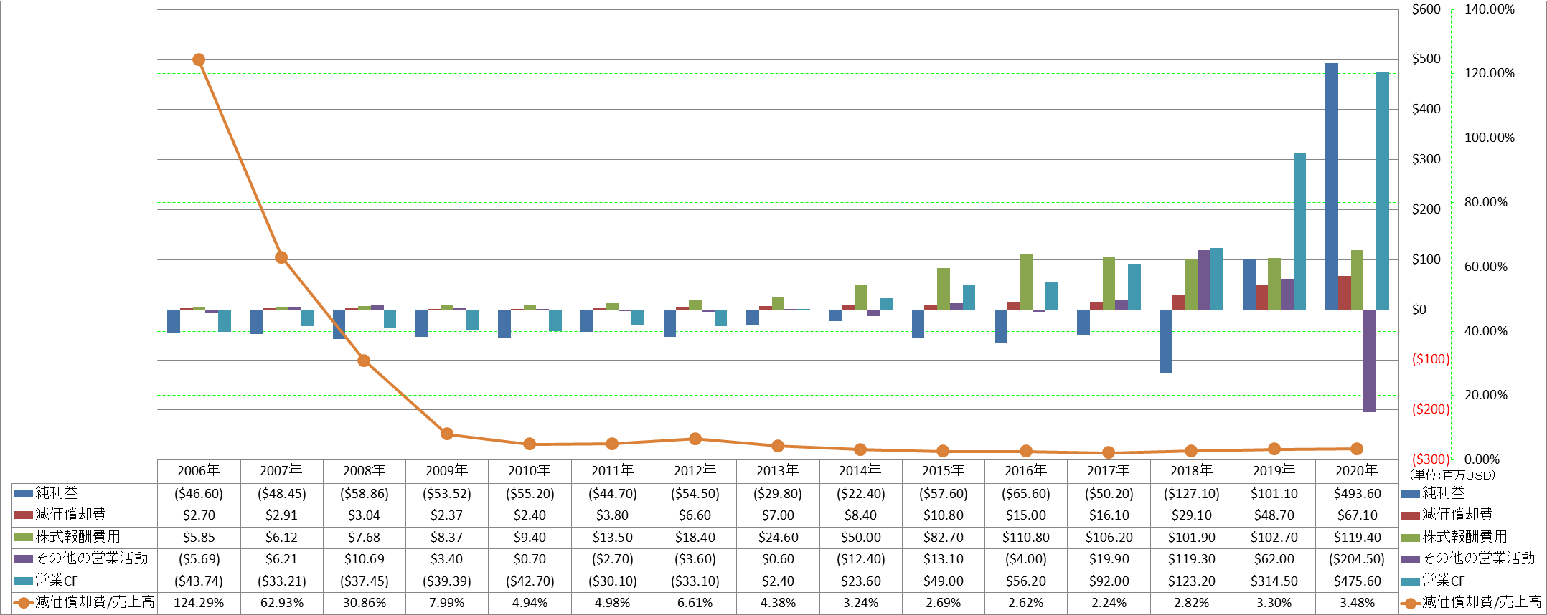This screenshot has height=615, width=1547.
Task: Click the 減価償却費 cell showing $67.10
Action: 1357,515
